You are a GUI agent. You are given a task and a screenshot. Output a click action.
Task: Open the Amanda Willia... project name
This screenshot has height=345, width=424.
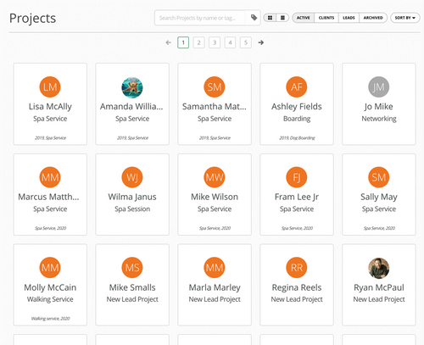(131, 107)
